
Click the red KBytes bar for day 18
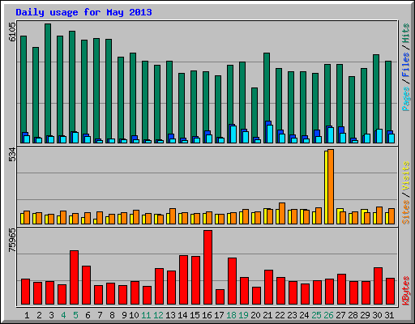pyautogui.click(x=232, y=281)
